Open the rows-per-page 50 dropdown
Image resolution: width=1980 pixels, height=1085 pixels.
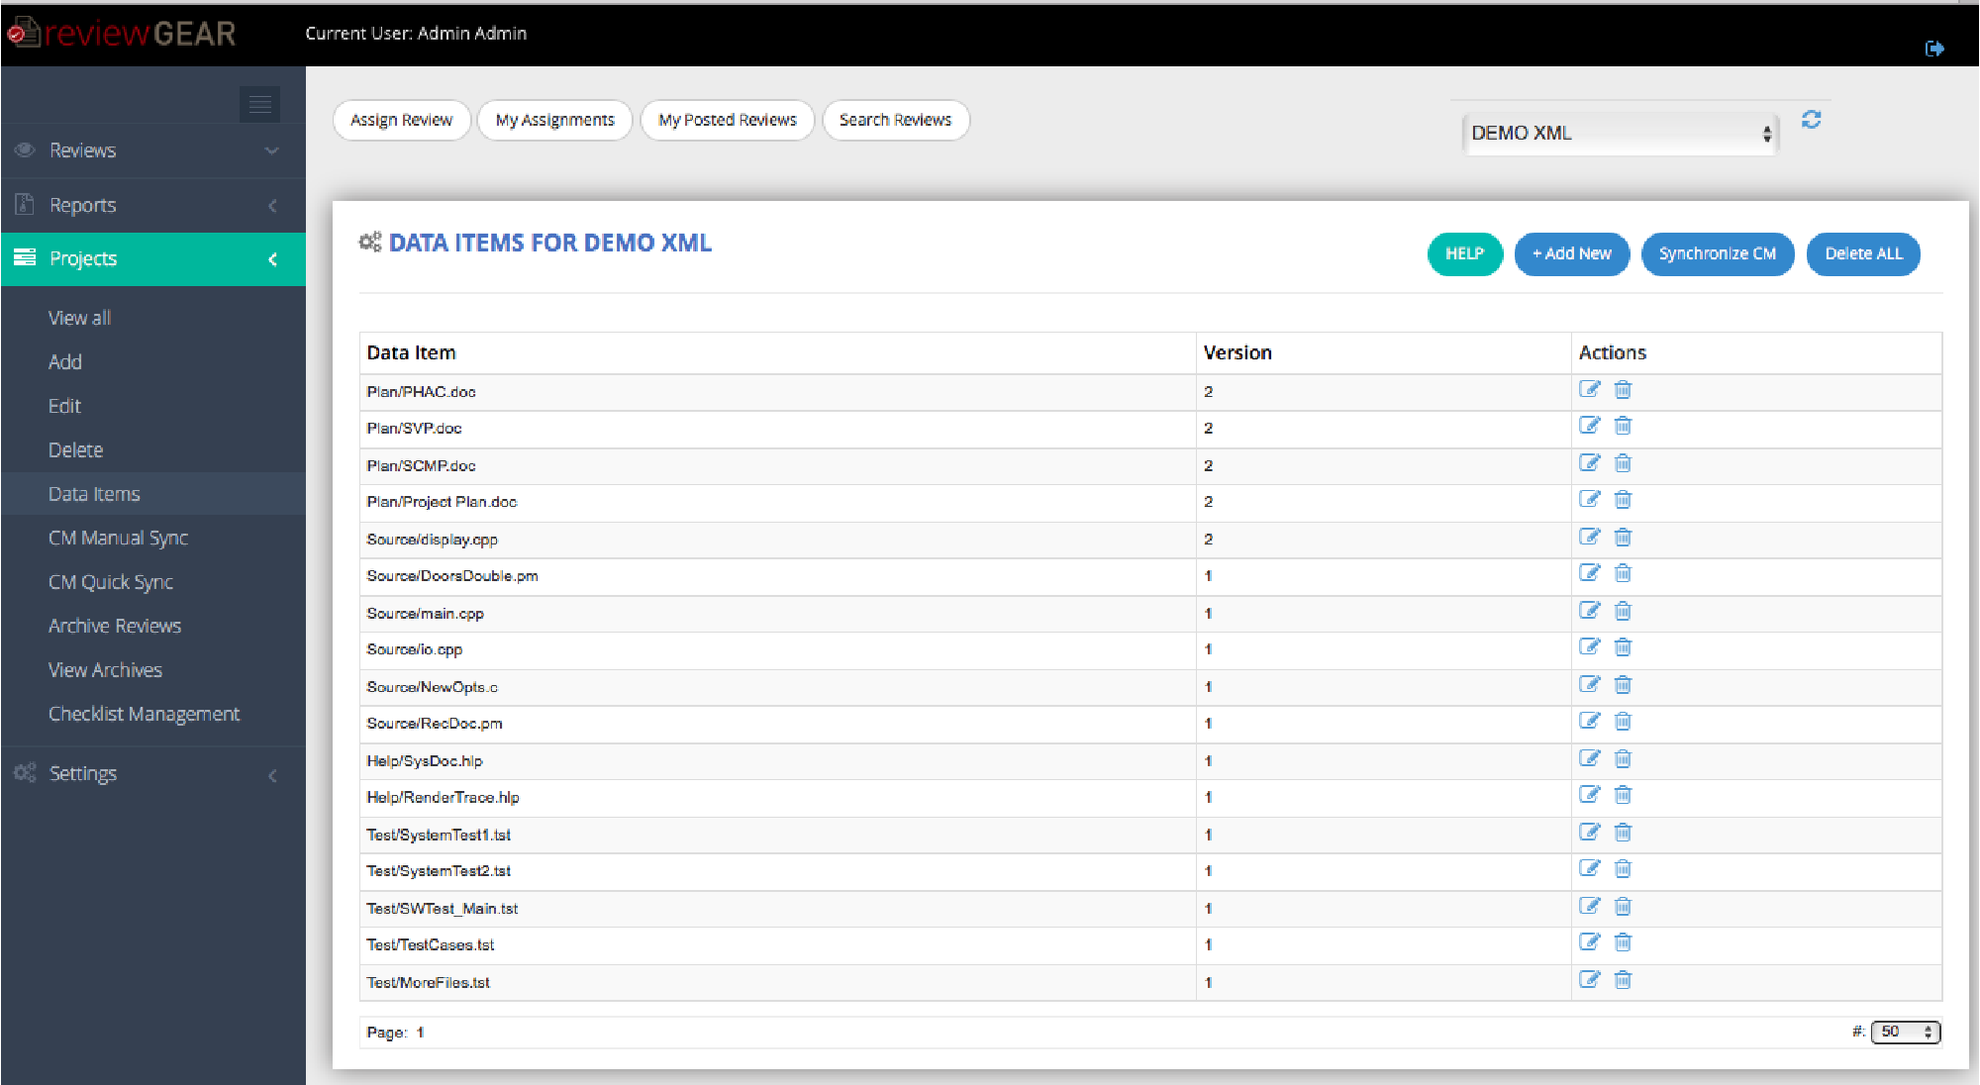point(1906,1032)
